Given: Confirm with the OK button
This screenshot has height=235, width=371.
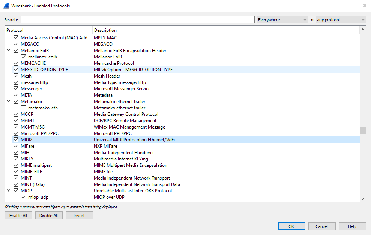Looking at the screenshot, I should pos(291,226).
